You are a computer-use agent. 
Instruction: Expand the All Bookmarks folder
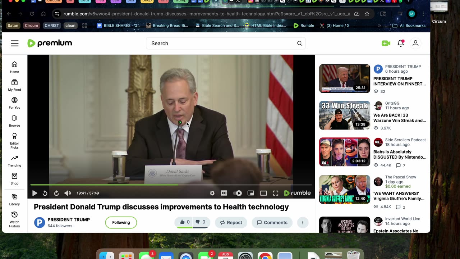point(409,26)
